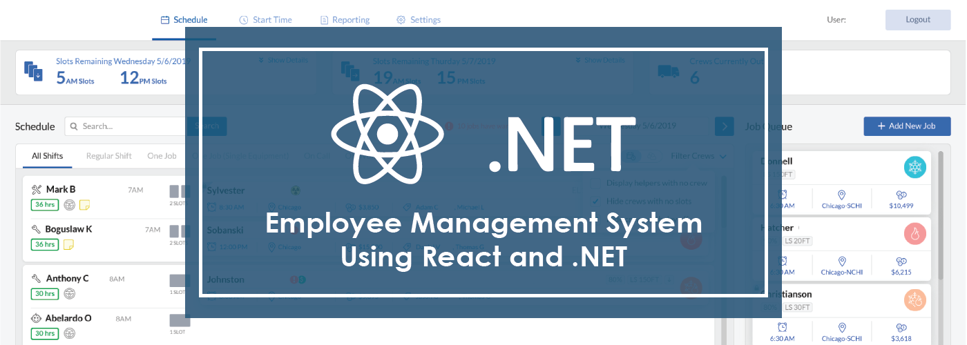
Task: Click the orange snowflake-flame icon on Christianson's job
Action: tap(915, 301)
